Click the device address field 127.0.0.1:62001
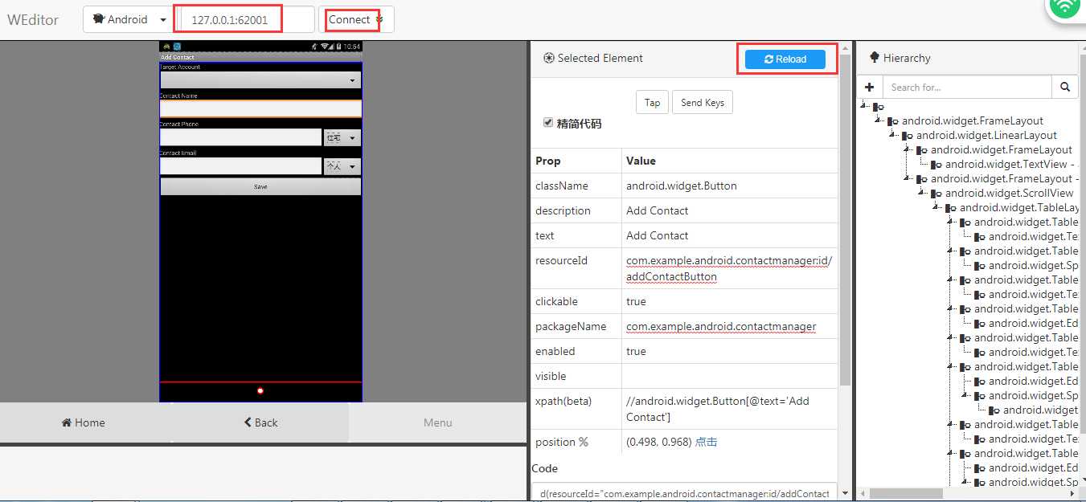Viewport: 1086px width, 502px height. [x=247, y=19]
